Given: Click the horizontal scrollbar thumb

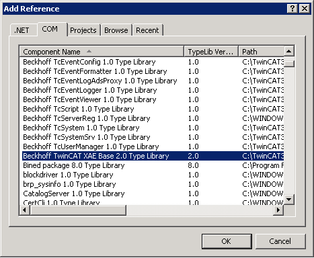Looking at the screenshot, I should tap(78, 210).
